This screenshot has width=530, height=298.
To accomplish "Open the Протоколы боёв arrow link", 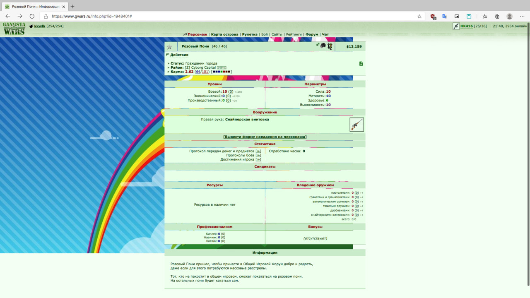I will (x=258, y=155).
